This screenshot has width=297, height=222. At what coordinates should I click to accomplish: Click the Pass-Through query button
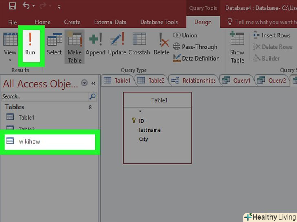coord(195,47)
